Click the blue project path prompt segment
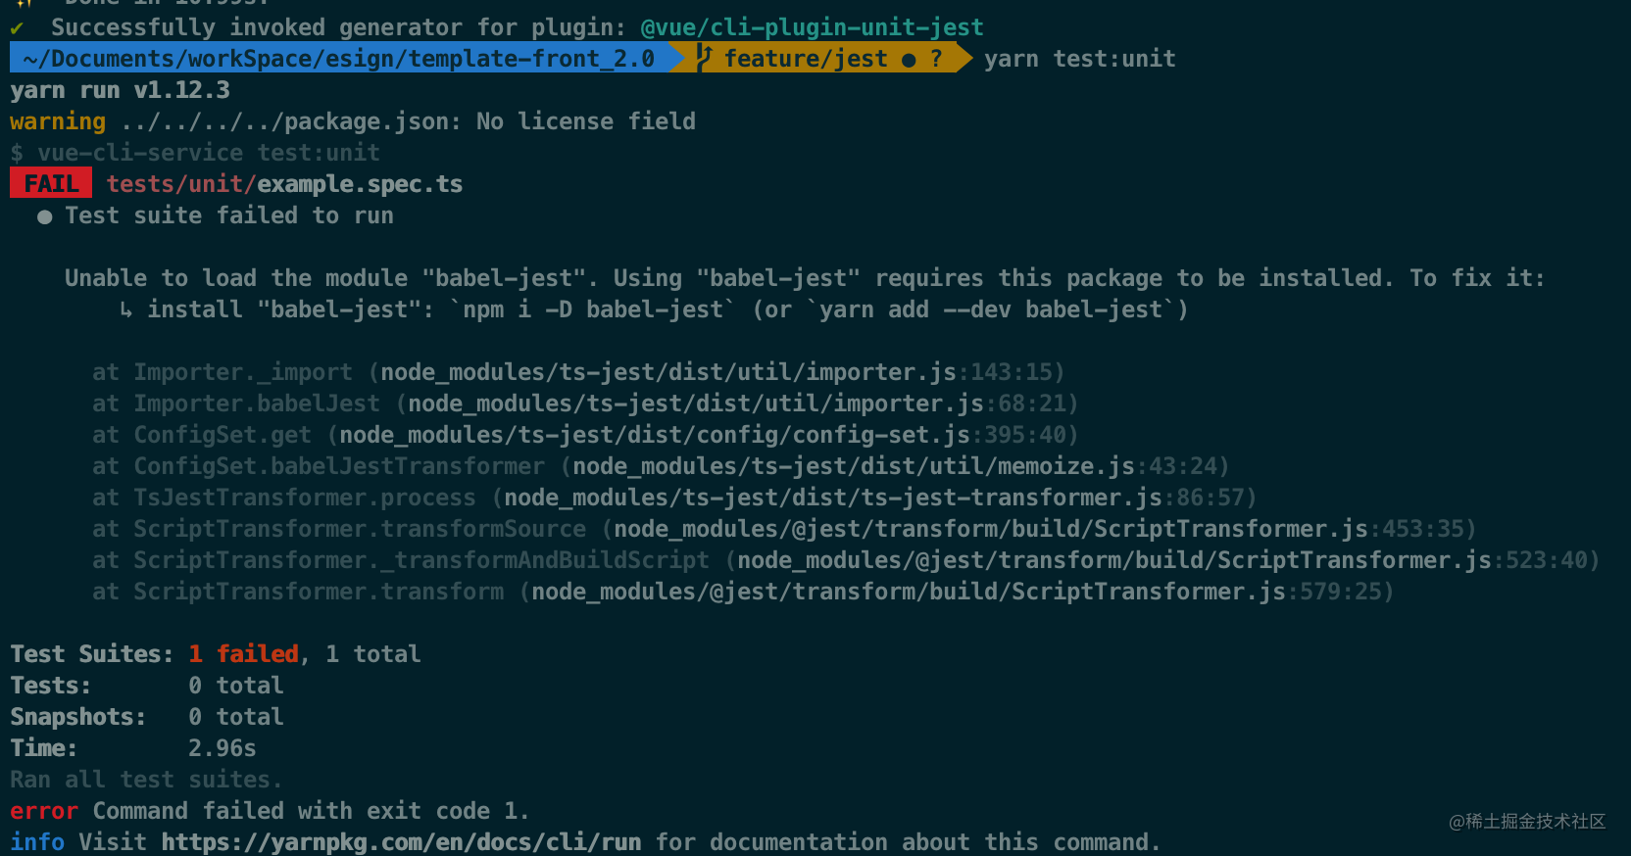The height and width of the screenshot is (856, 1631). point(338,58)
